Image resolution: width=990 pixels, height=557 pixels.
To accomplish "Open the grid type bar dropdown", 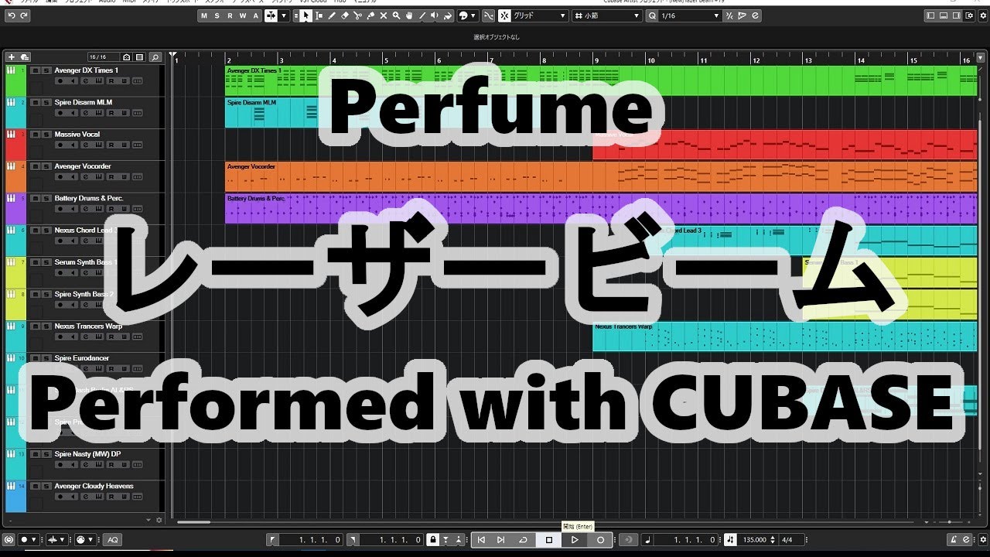I will (x=608, y=15).
